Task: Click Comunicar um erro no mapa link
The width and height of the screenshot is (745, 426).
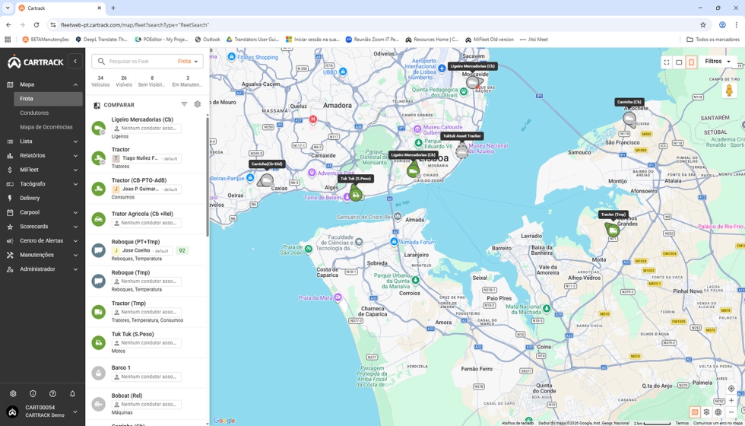Action: point(718,423)
